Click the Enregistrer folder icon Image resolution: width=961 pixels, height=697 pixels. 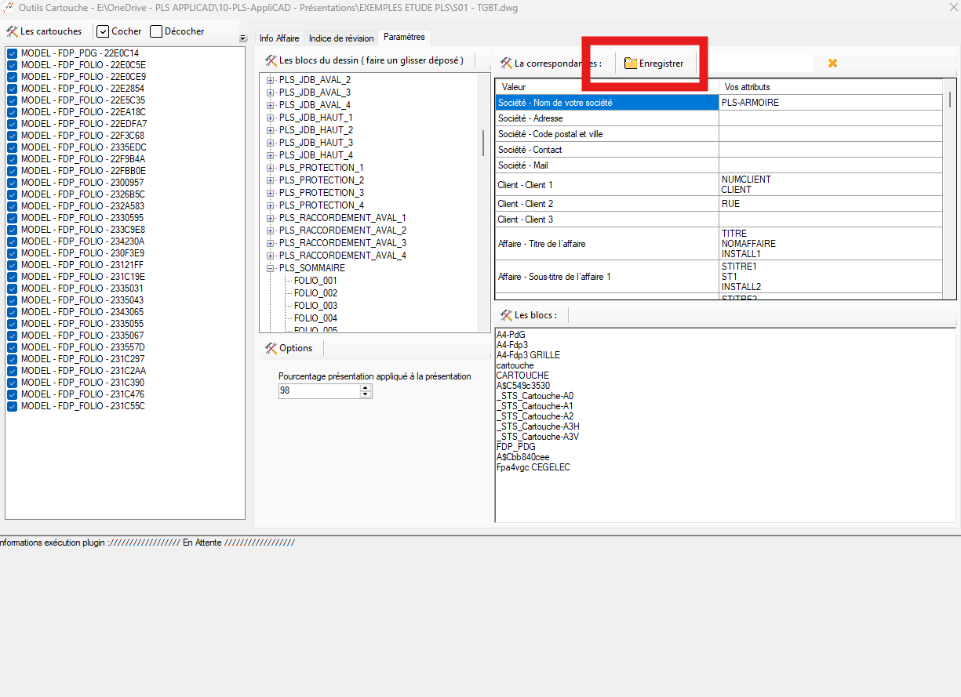(630, 64)
